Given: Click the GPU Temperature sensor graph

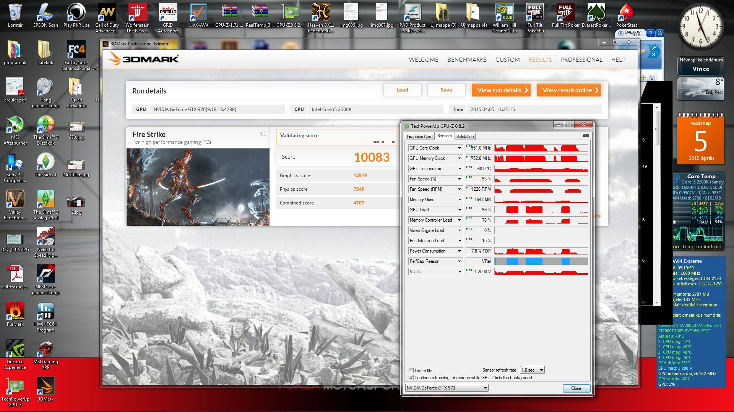Looking at the screenshot, I should pyautogui.click(x=541, y=169).
